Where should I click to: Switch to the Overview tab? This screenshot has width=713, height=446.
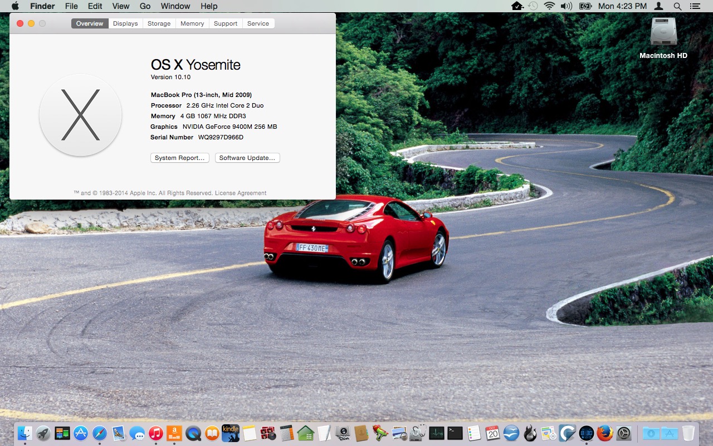pyautogui.click(x=90, y=23)
